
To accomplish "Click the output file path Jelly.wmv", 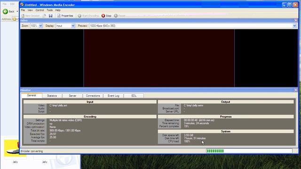I will 193,105.
